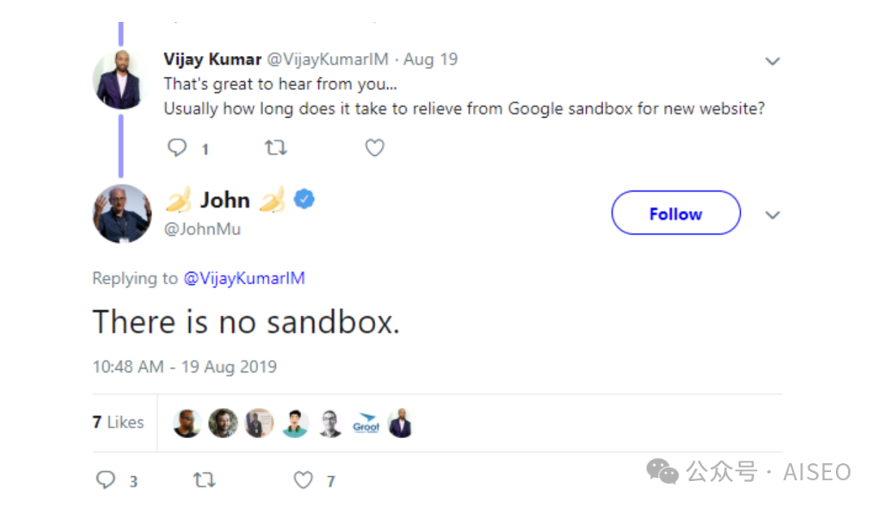Retweet John's sandbox tweet
879x507 pixels.
[x=203, y=480]
